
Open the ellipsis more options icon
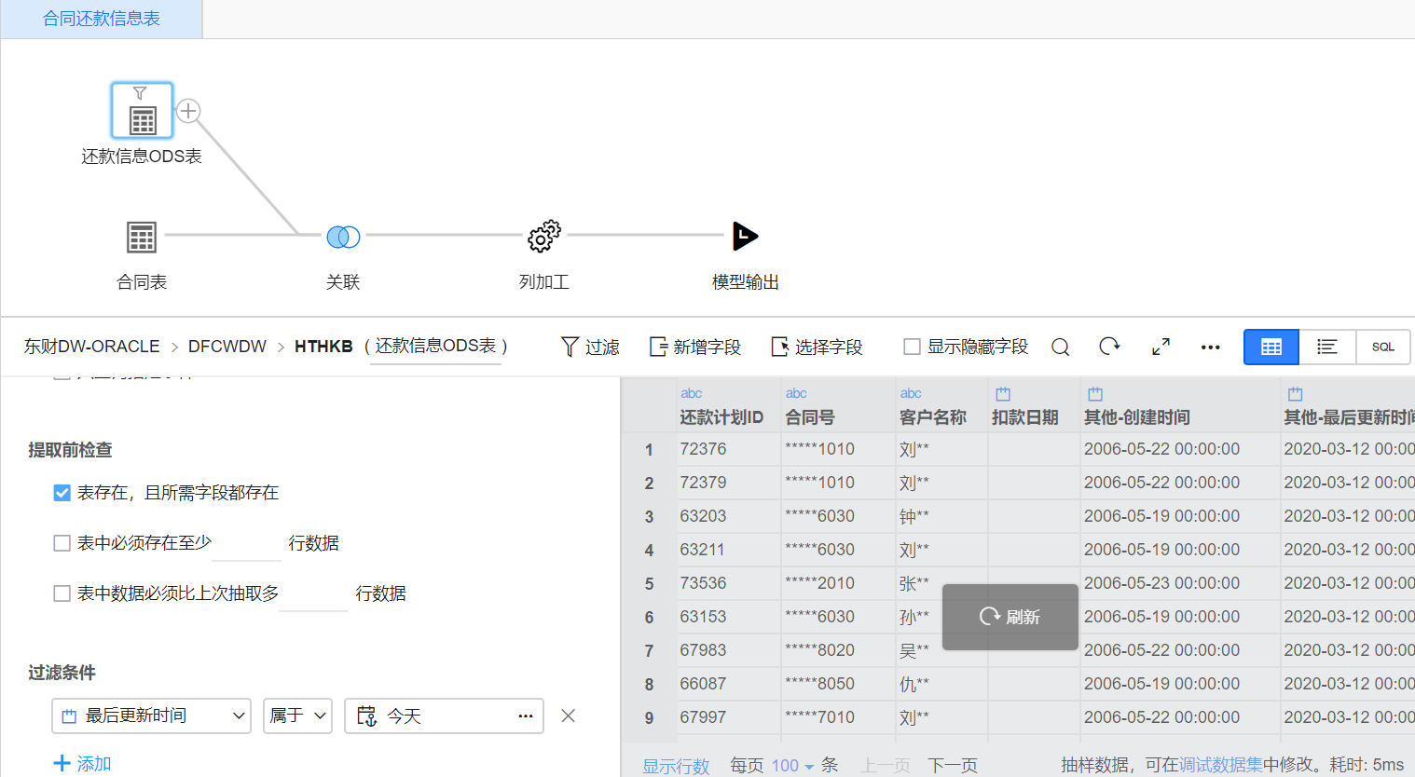coord(1210,346)
